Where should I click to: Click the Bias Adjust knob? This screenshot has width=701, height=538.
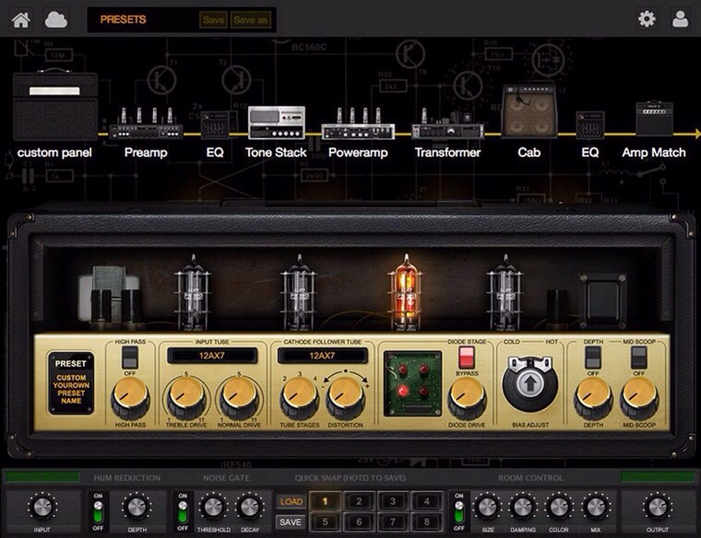click(x=530, y=383)
